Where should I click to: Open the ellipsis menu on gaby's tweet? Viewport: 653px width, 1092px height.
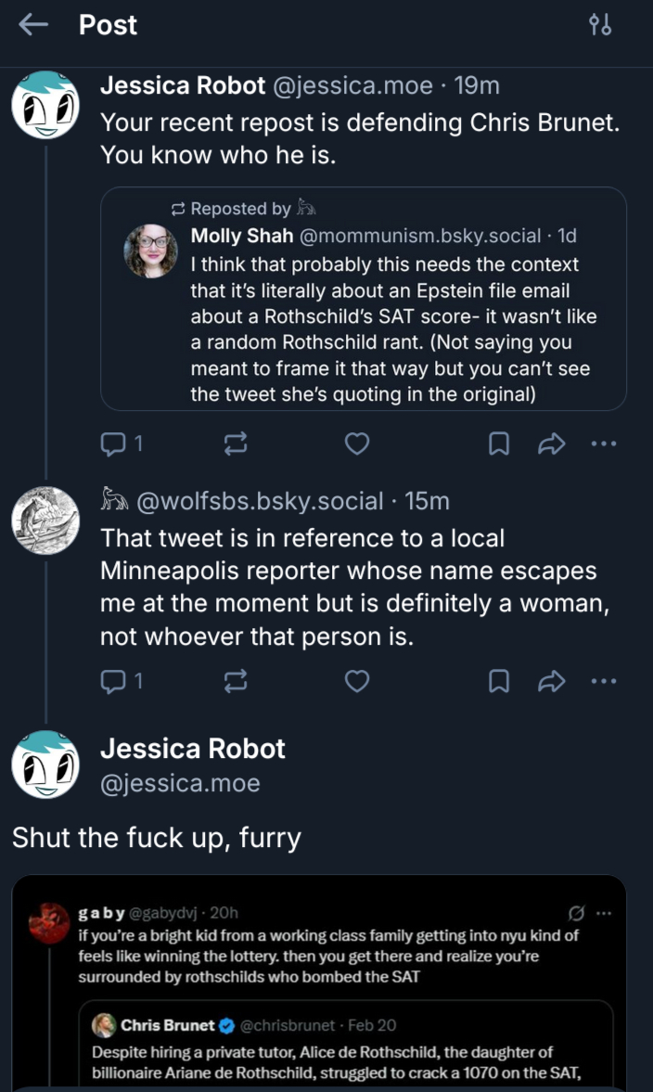[604, 913]
